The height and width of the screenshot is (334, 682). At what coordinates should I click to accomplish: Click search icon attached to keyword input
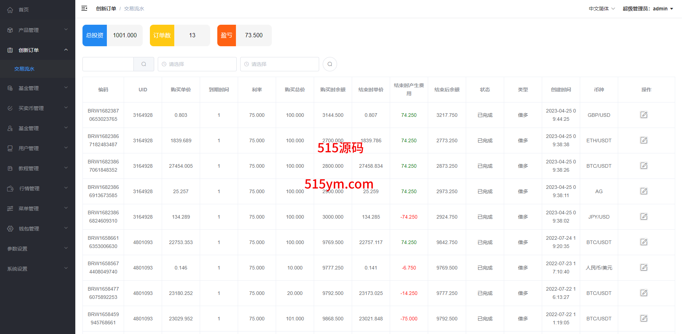(x=144, y=64)
